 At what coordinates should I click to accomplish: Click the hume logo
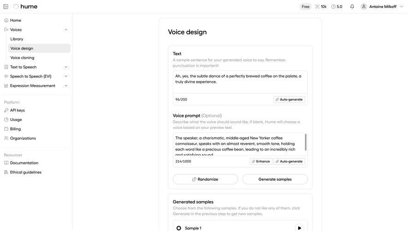click(x=25, y=6)
